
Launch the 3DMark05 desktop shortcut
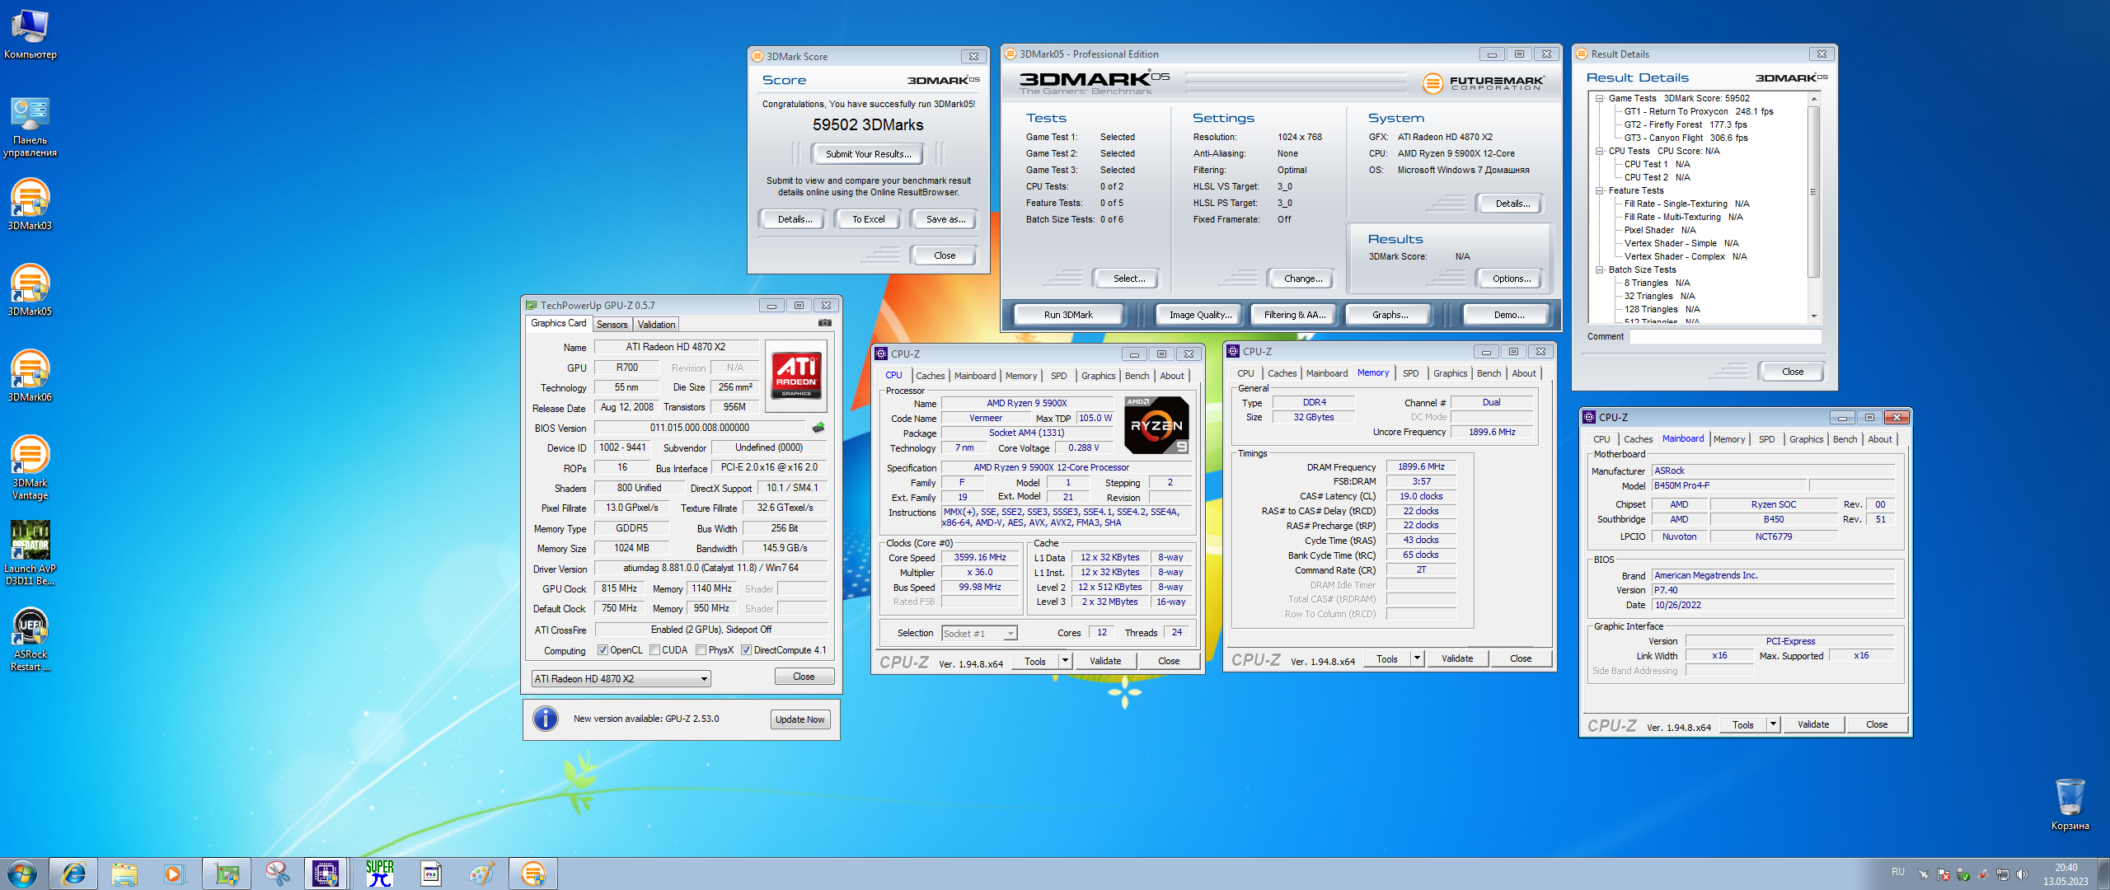click(30, 291)
